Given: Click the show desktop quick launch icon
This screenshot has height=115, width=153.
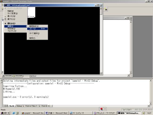Looking at the screenshot, I should (17, 113).
